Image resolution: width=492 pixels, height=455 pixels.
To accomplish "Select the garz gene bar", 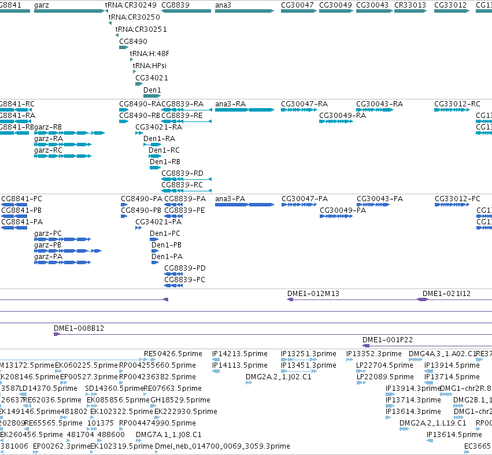I will click(x=69, y=11).
